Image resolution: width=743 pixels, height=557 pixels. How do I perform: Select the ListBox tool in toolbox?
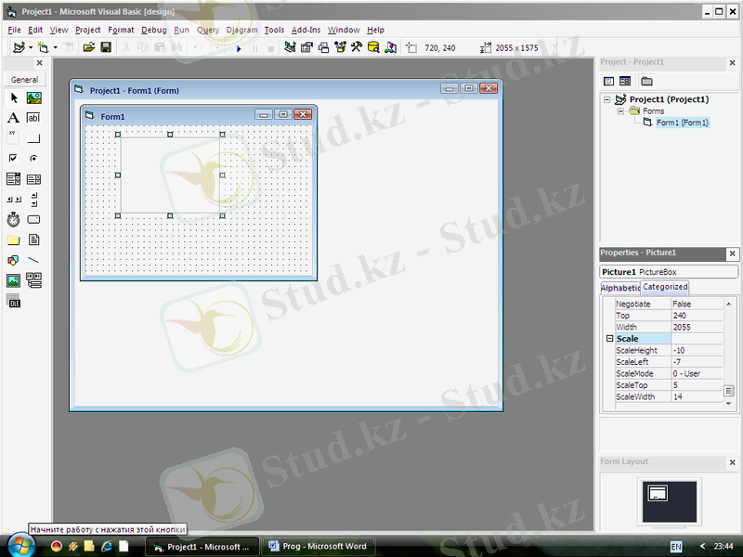[33, 179]
